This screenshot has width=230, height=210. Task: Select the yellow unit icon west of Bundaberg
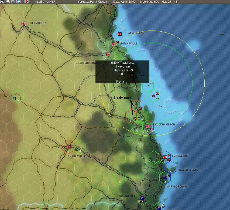162,160
